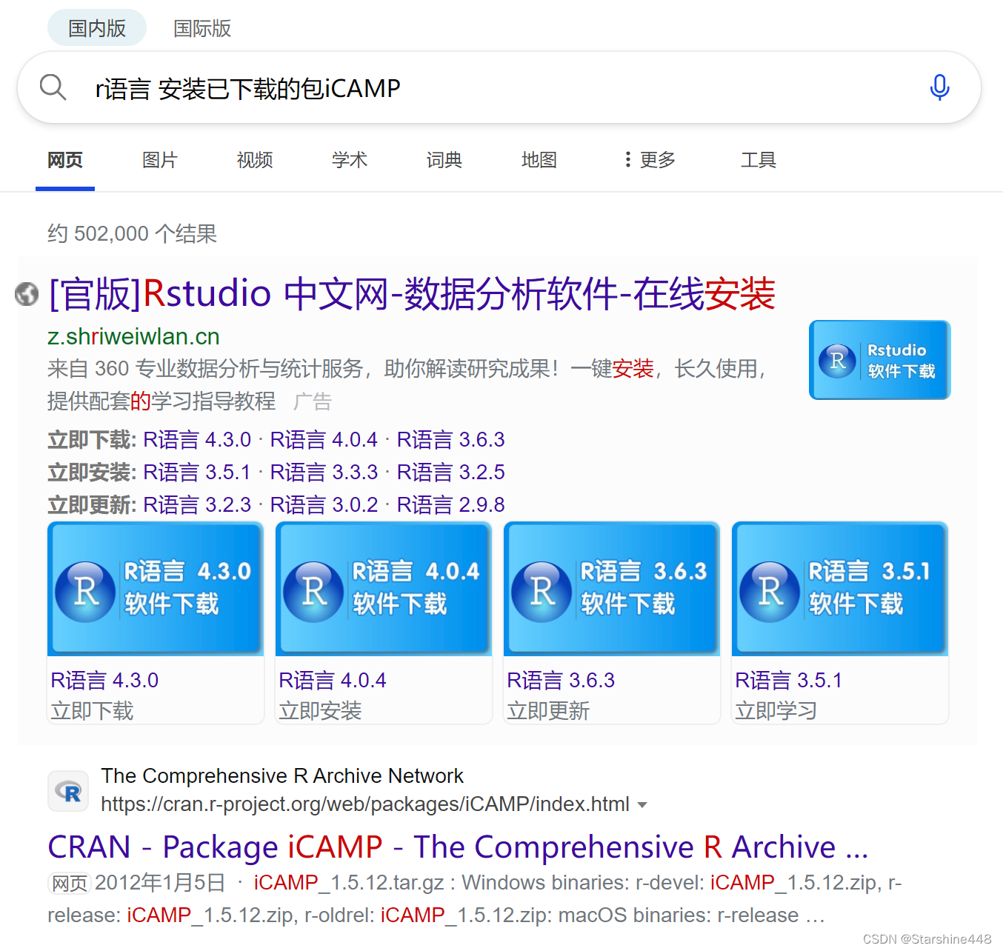Viewport: 1003px width, 951px height.
Task: Open the R语言 4.3.0 download thumbnail
Action: click(x=155, y=589)
